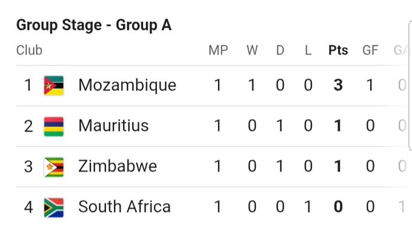
Task: Open the South Africa team link
Action: pos(125,207)
